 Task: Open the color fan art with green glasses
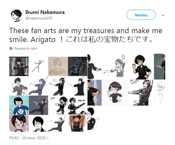coord(141,67)
